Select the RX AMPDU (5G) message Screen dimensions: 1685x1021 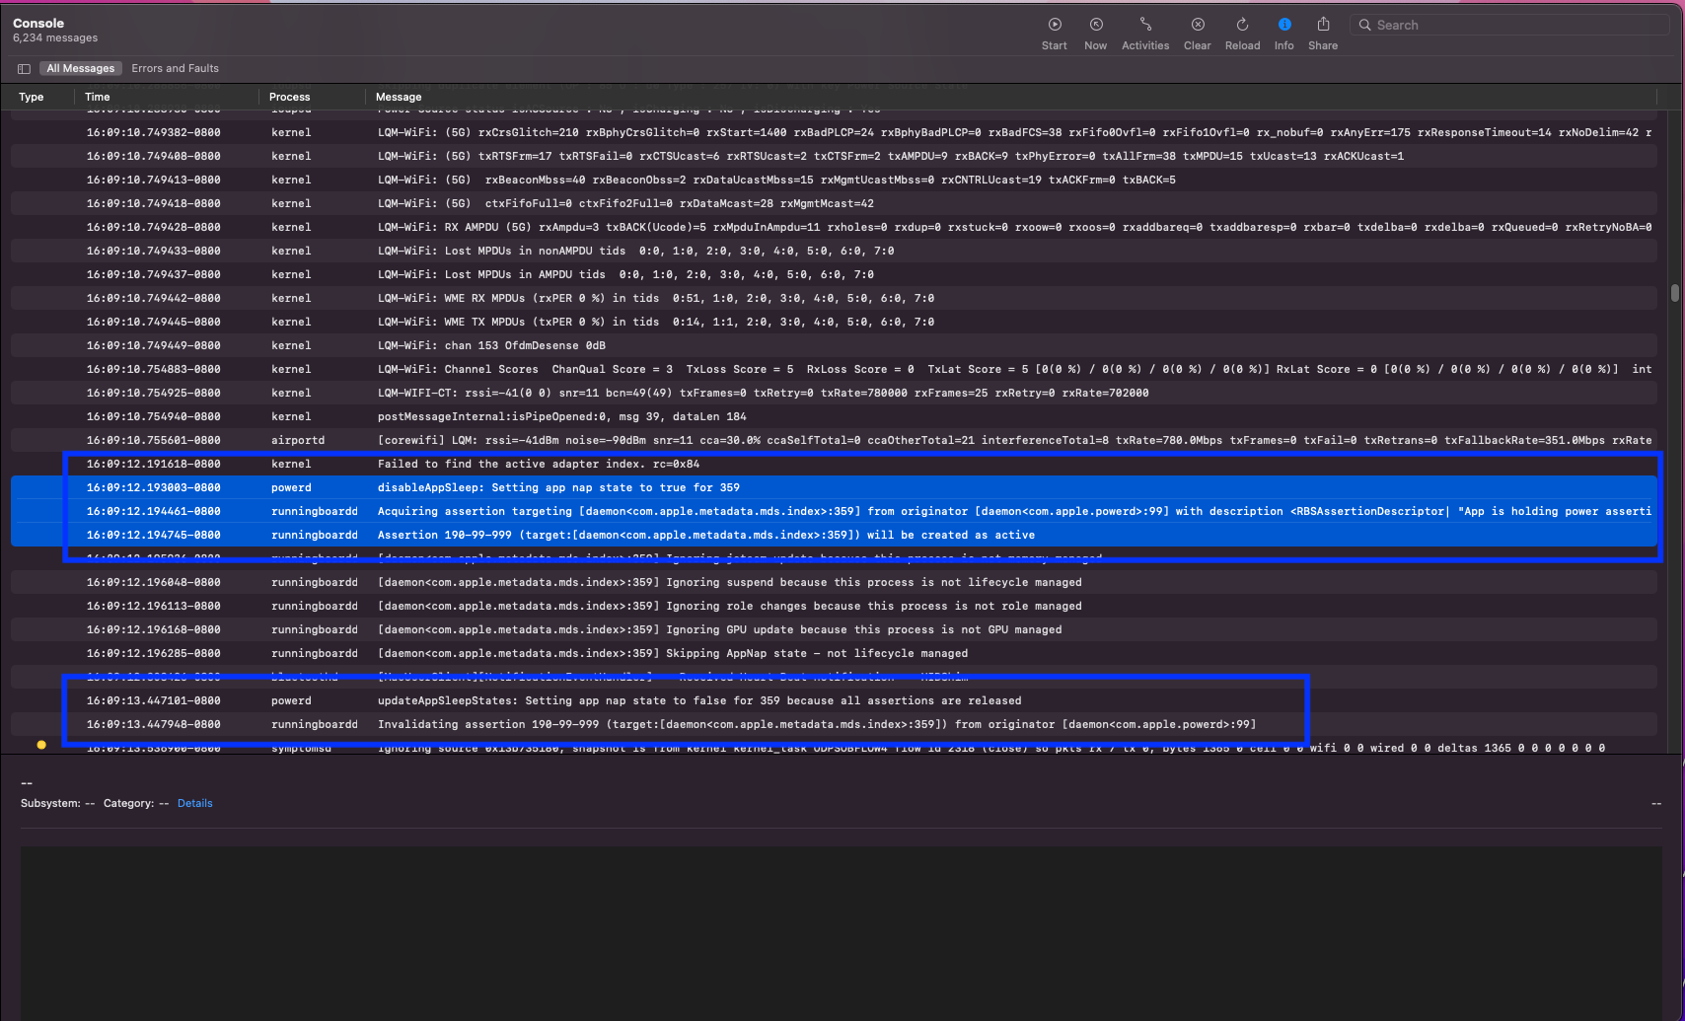tap(1014, 227)
